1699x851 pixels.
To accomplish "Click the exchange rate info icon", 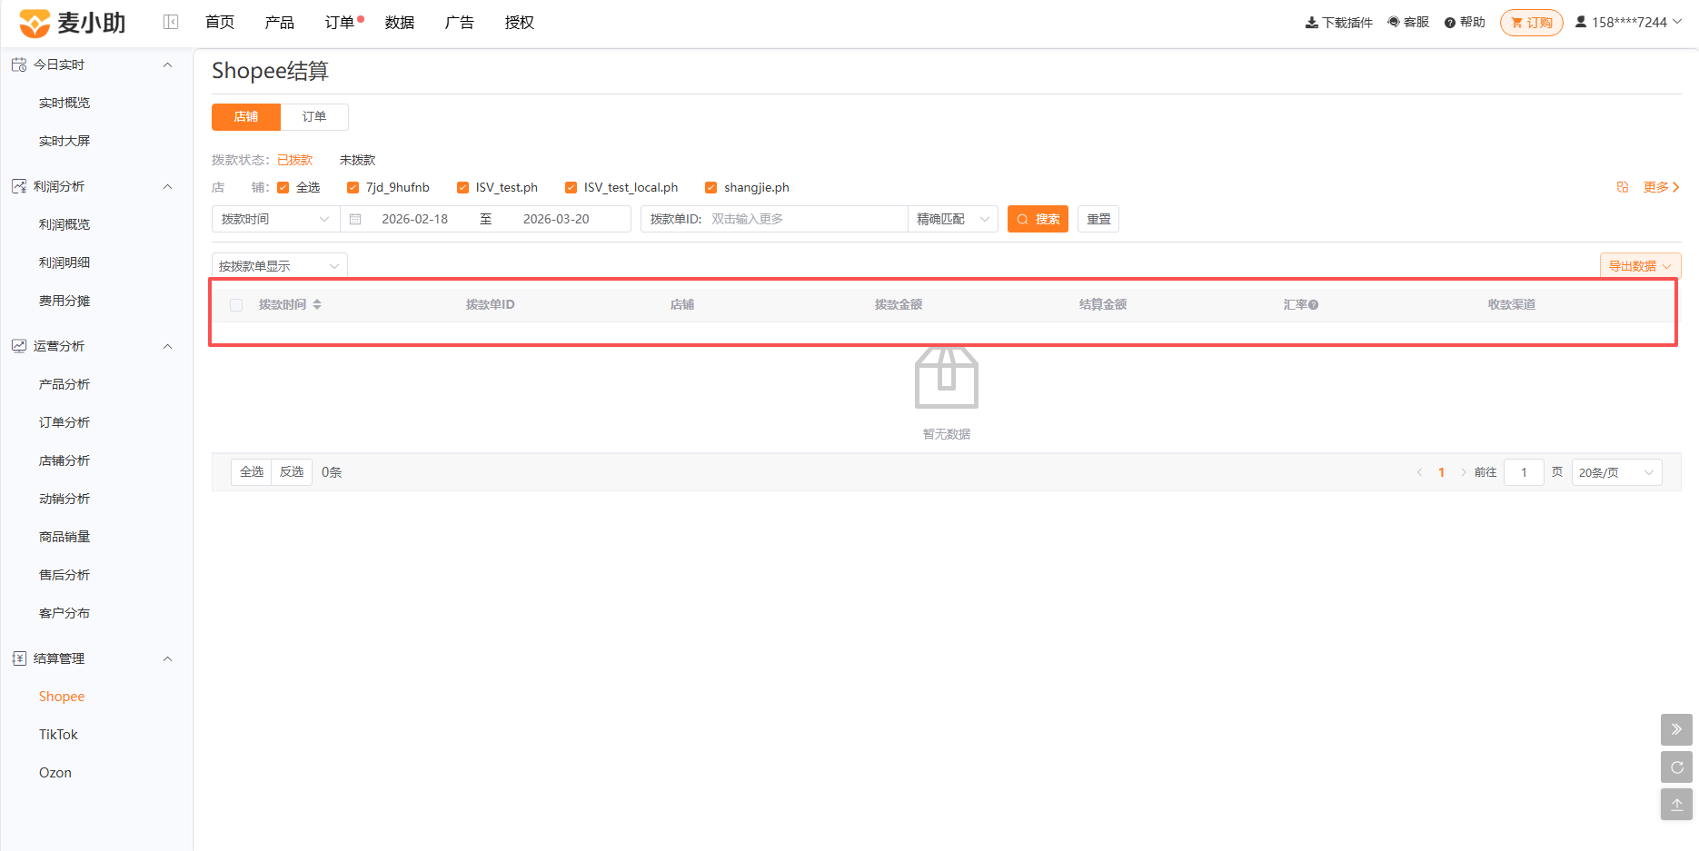I will click(1314, 305).
